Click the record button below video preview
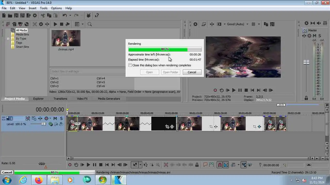Screen dimensions: 330x185 pos(215,90)
